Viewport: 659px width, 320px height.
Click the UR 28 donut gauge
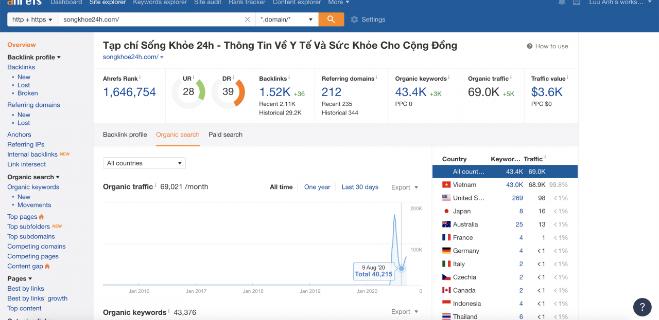click(x=188, y=92)
